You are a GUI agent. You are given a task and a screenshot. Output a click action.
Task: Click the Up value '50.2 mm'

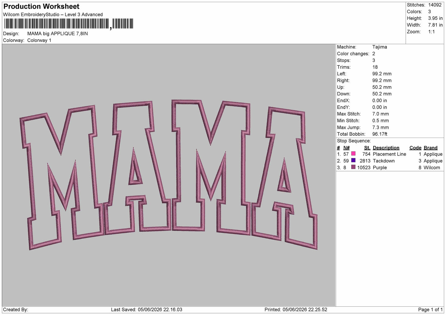click(x=382, y=87)
